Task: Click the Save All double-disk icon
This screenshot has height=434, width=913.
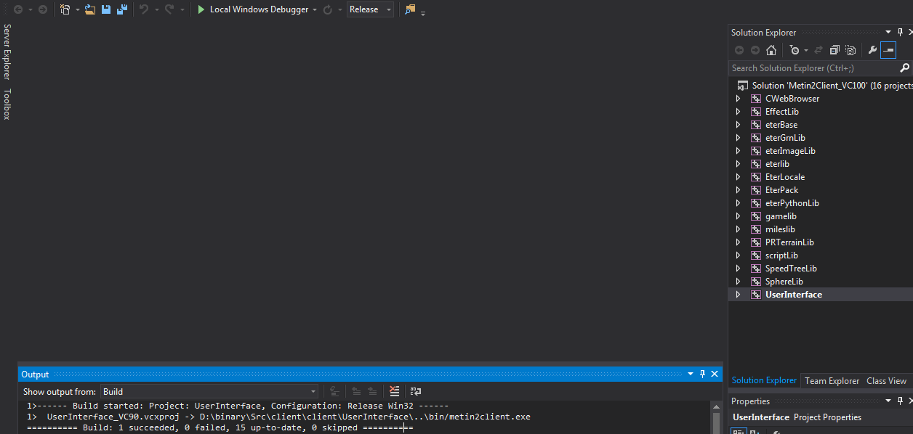Action: [x=121, y=9]
